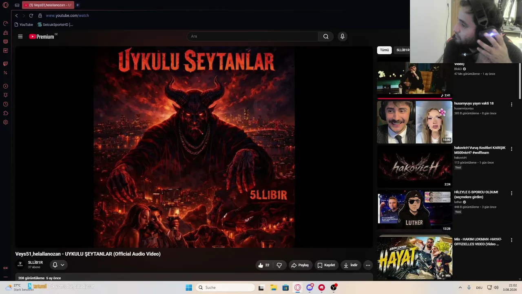Open the LUTHER e-sporcu video thumbnail
The width and height of the screenshot is (522, 294).
414,211
